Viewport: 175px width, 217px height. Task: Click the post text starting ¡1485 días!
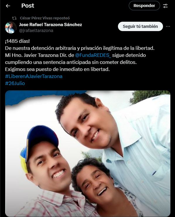coord(80,55)
